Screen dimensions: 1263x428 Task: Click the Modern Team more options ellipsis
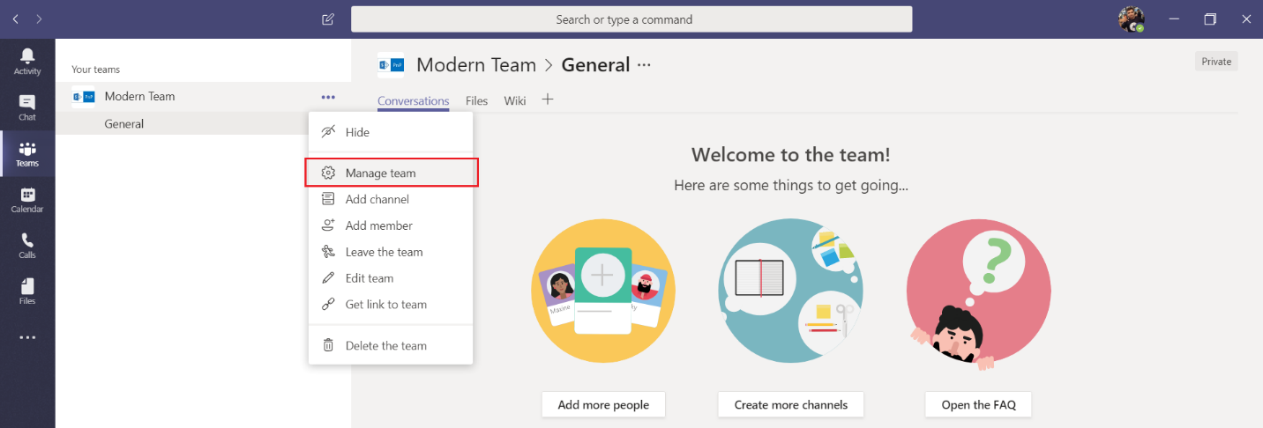pyautogui.click(x=328, y=97)
